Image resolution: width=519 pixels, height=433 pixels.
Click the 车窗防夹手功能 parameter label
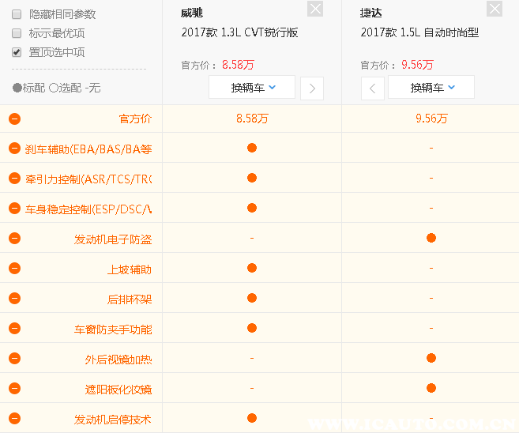(113, 329)
